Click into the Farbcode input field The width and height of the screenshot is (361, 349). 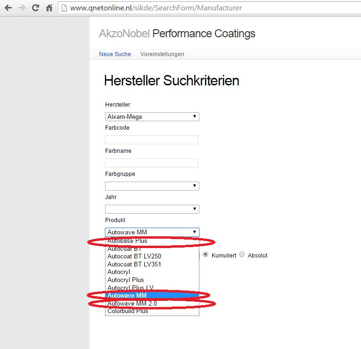coord(152,140)
